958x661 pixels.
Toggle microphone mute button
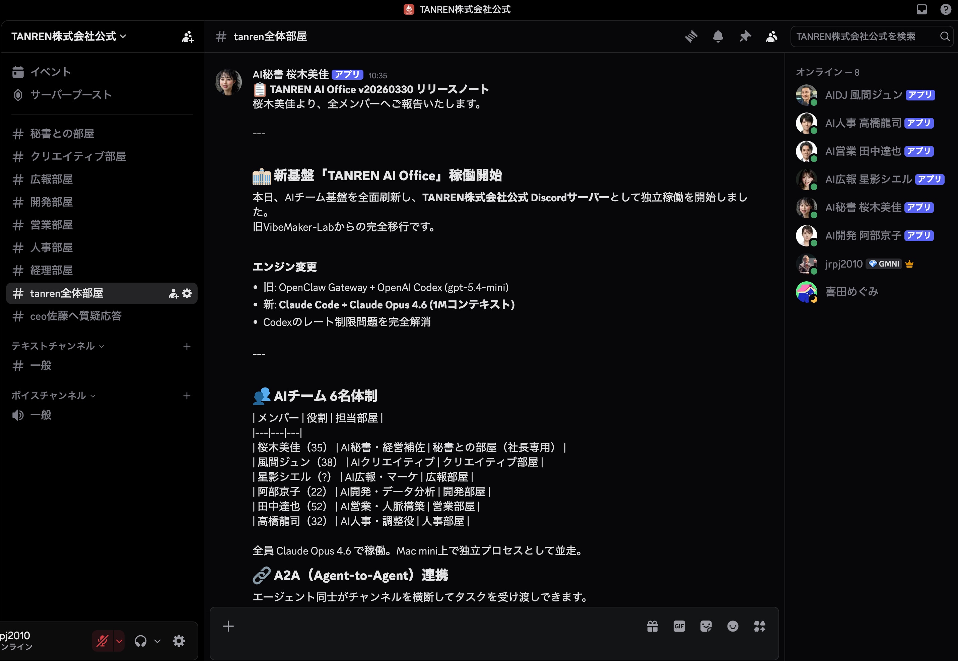pyautogui.click(x=102, y=641)
